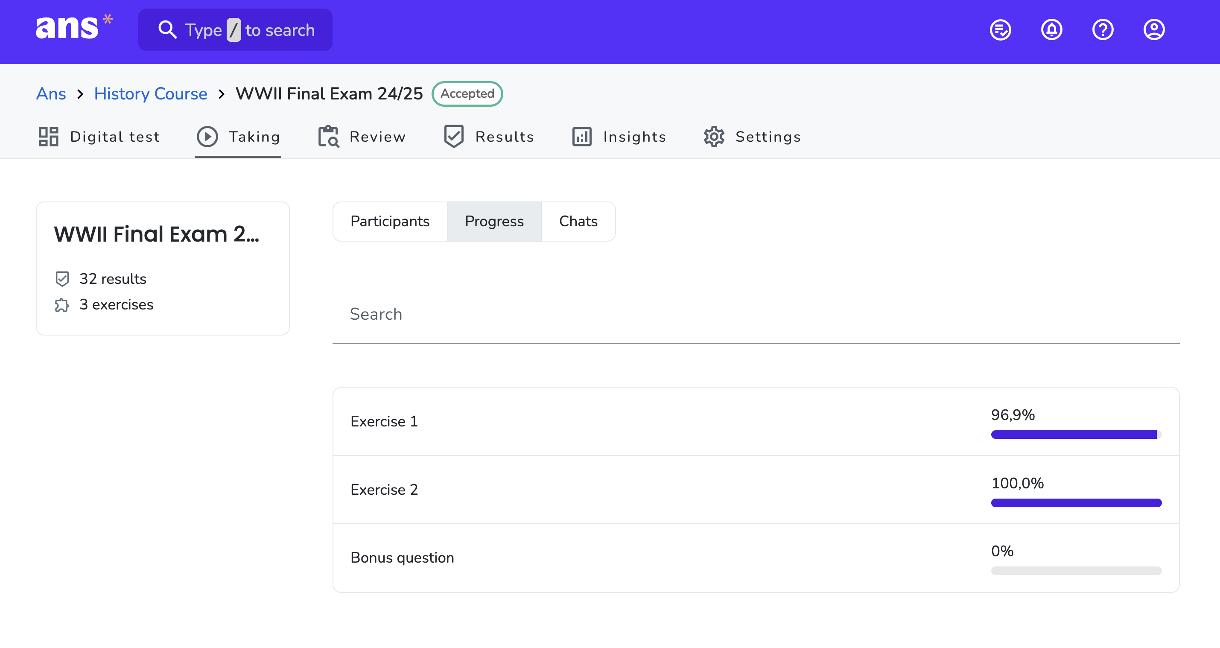Select the Progress view button
This screenshot has width=1220, height=648.
pyautogui.click(x=494, y=221)
